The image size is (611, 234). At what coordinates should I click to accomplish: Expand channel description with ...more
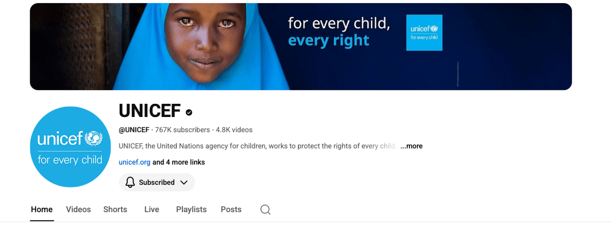pyautogui.click(x=411, y=146)
